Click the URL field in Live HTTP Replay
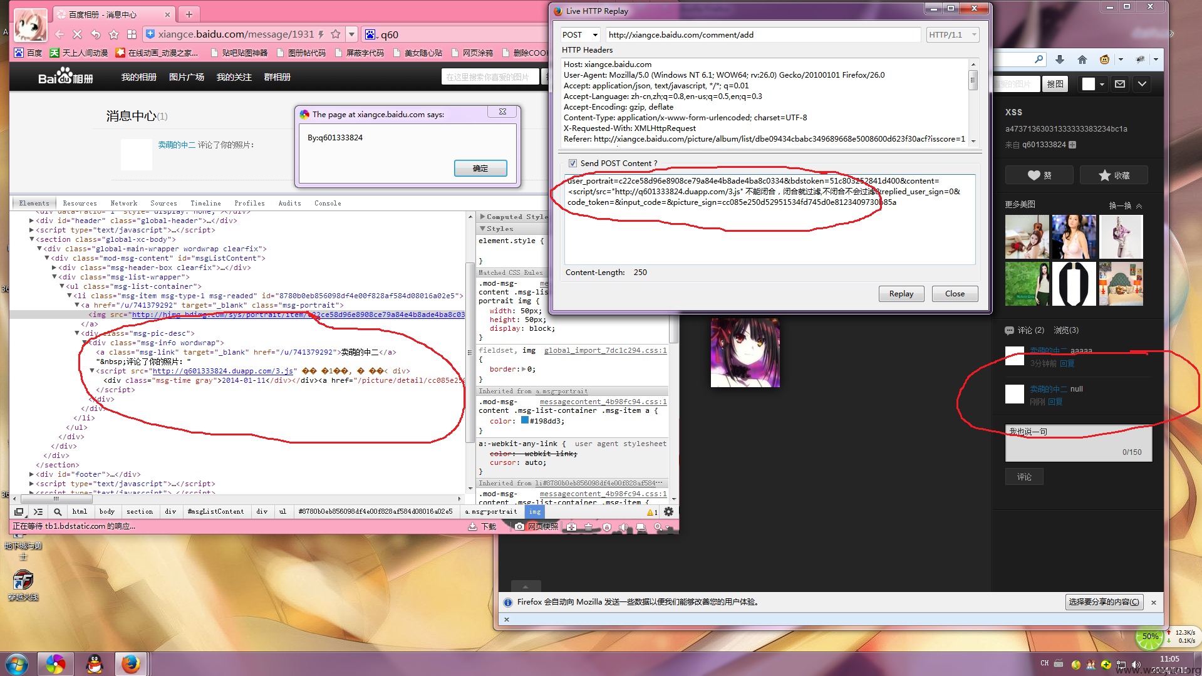 pyautogui.click(x=763, y=35)
